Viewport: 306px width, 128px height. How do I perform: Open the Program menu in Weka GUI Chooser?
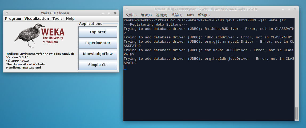coord(13,19)
